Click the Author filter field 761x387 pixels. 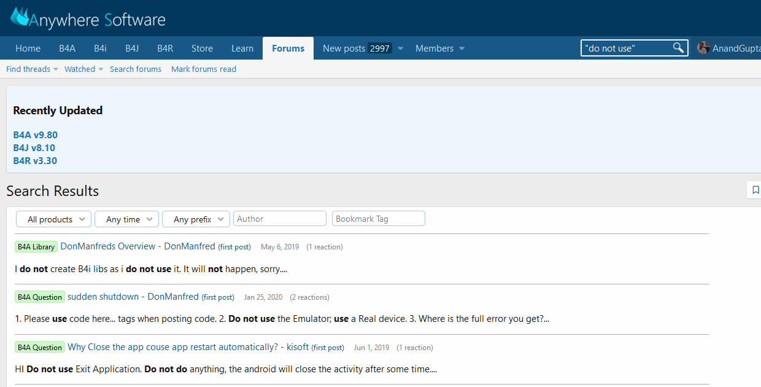click(280, 219)
